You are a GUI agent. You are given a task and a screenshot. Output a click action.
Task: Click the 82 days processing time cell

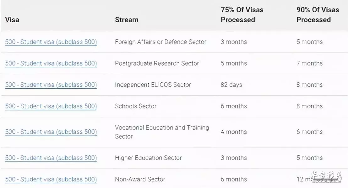[x=231, y=85]
